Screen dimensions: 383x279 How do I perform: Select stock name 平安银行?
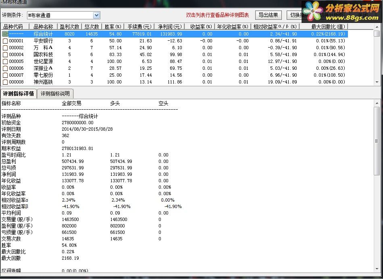(x=43, y=41)
